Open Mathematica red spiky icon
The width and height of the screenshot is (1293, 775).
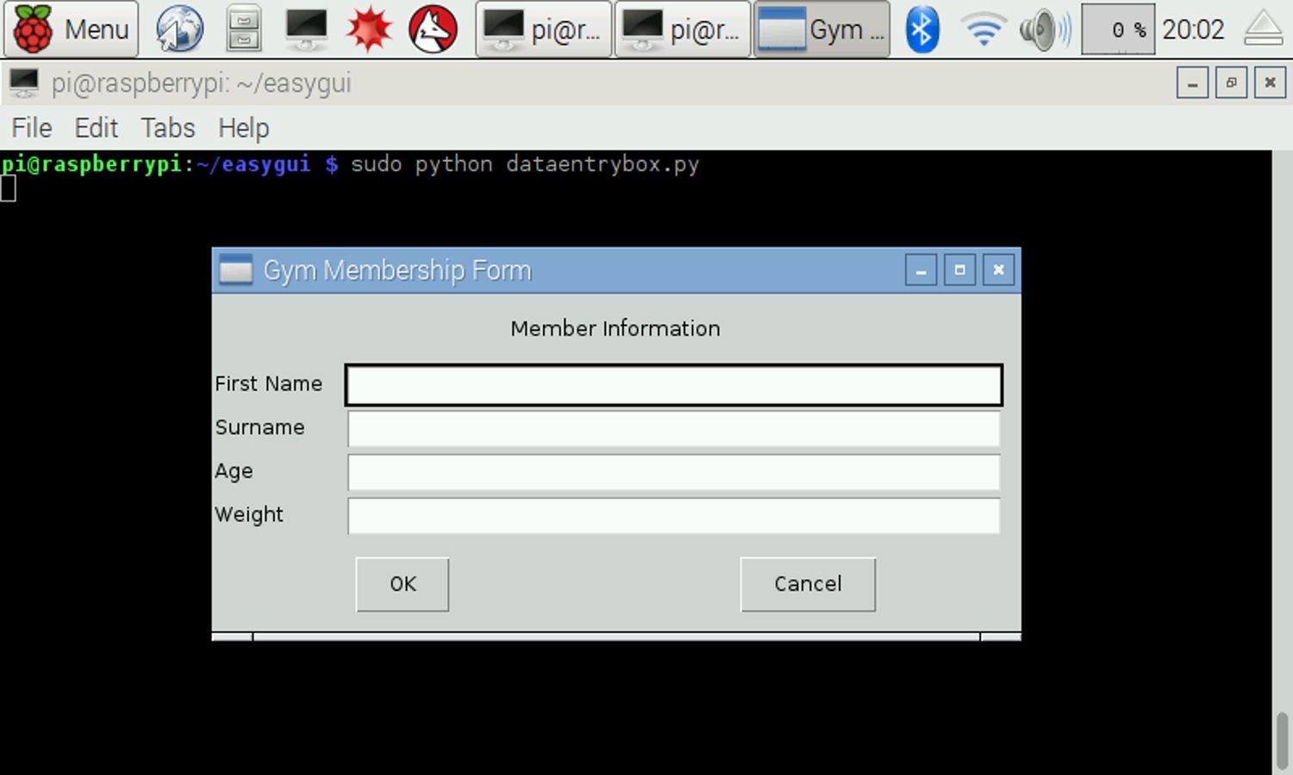[x=369, y=28]
